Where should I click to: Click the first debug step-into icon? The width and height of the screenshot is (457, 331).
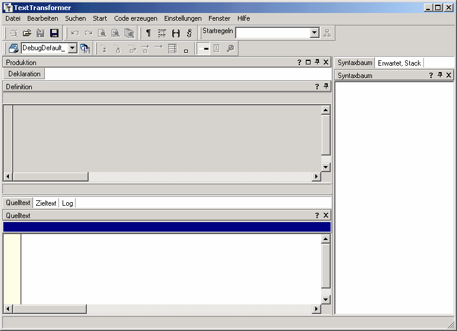tap(104, 48)
